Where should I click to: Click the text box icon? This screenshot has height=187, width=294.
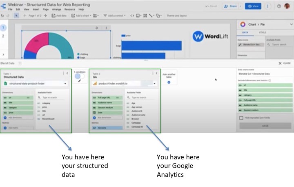[x=145, y=16]
